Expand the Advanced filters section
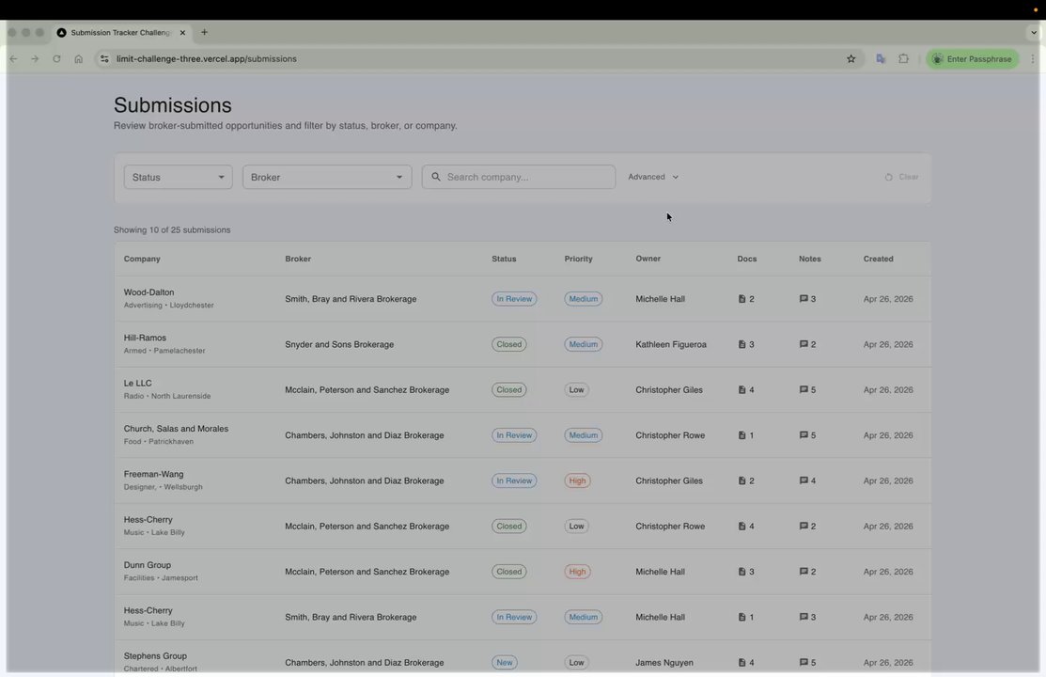The height and width of the screenshot is (677, 1046). (x=653, y=177)
